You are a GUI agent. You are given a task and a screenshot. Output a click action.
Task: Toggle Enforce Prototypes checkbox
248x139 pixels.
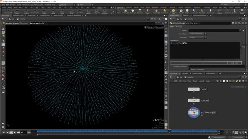click(189, 69)
